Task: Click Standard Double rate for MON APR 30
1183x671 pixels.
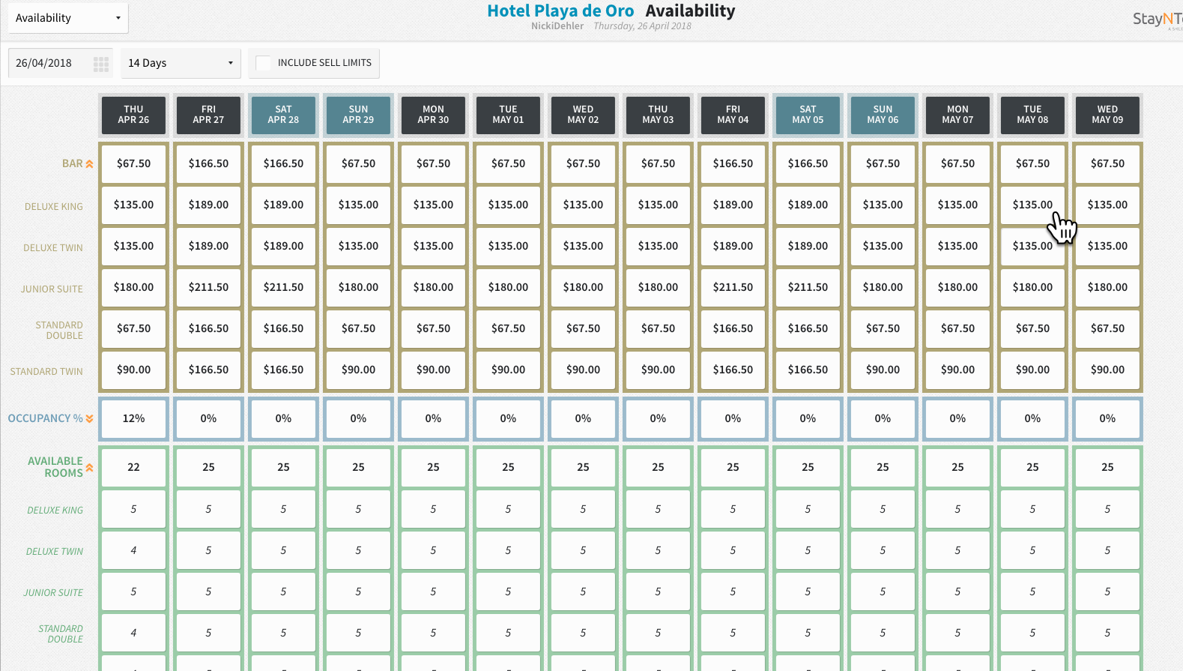Action: (x=433, y=328)
